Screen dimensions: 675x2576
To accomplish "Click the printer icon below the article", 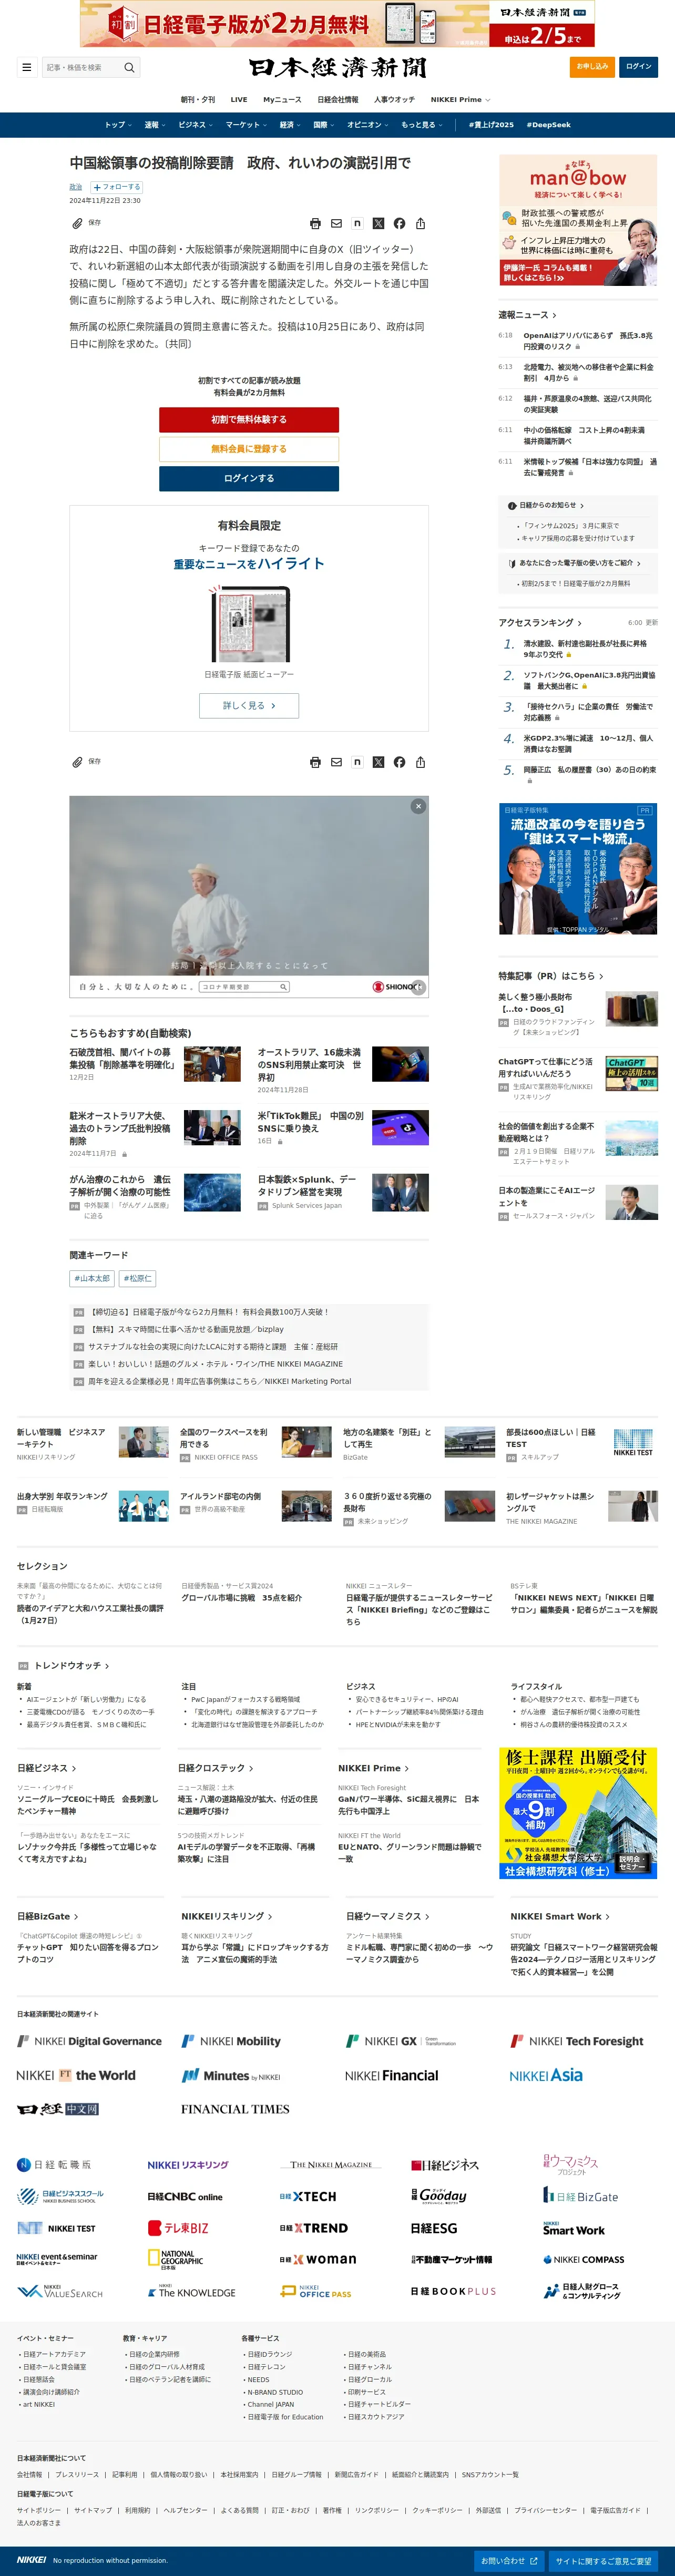I will click(315, 762).
